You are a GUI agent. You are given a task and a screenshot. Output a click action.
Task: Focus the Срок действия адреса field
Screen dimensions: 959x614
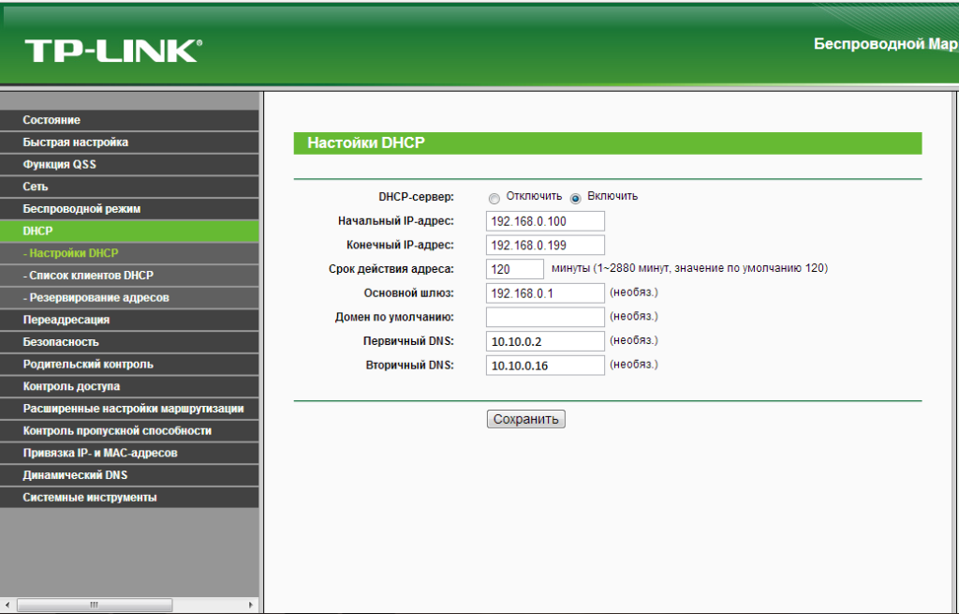tap(514, 269)
